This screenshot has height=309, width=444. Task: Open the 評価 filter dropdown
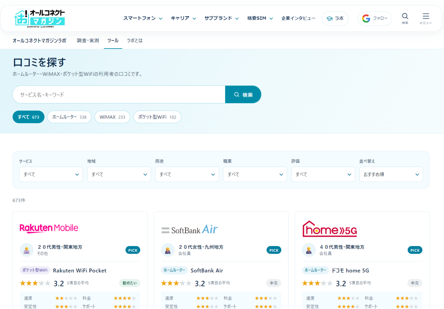tap(323, 174)
